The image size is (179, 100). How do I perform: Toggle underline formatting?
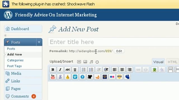[x=75, y=69]
